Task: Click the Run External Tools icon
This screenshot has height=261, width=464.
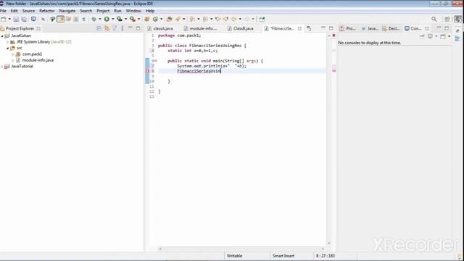Action: 132,20
